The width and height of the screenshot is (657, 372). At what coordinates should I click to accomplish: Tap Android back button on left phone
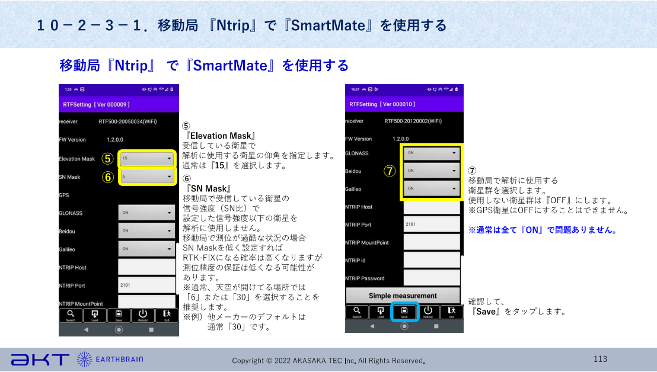pyautogui.click(x=87, y=330)
